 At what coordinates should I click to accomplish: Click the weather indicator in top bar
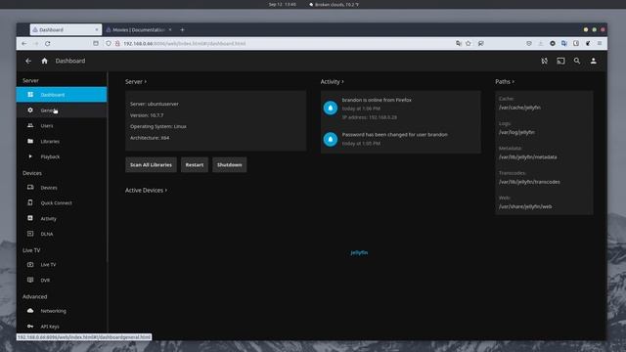[x=335, y=4]
